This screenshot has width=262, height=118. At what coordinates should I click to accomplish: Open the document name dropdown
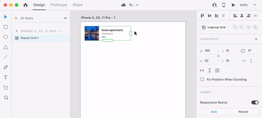point(134,5)
